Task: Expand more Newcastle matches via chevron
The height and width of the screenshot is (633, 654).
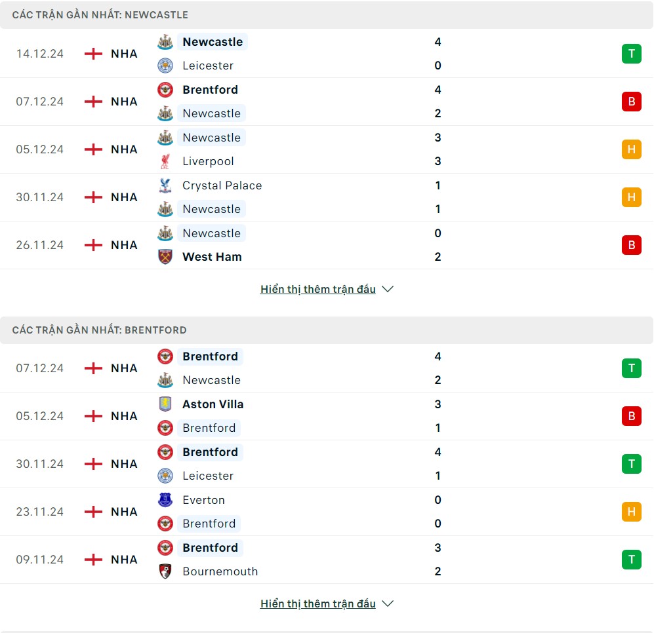Action: click(388, 289)
